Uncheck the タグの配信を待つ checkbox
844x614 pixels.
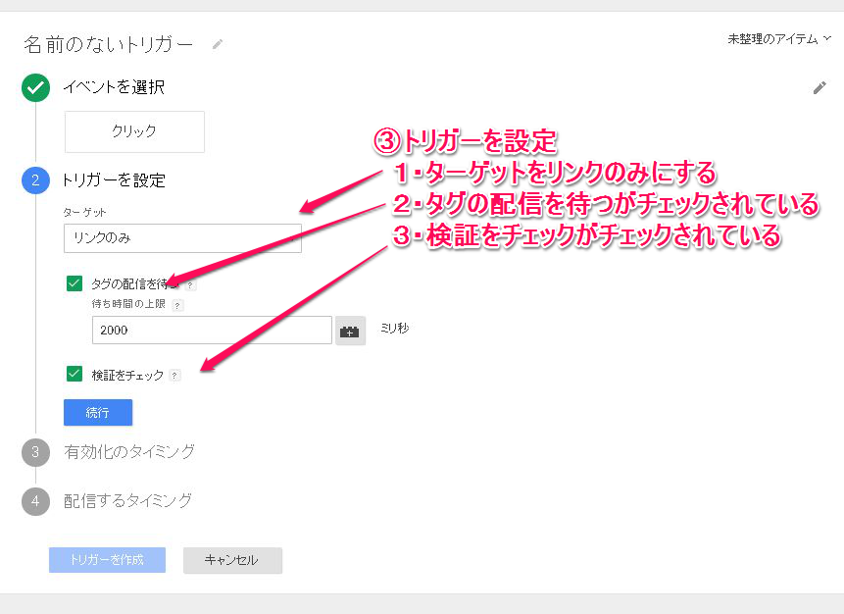click(x=74, y=283)
